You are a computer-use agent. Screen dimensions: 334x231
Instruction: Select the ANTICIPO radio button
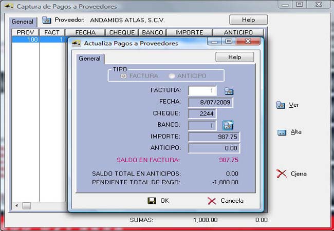[172, 76]
